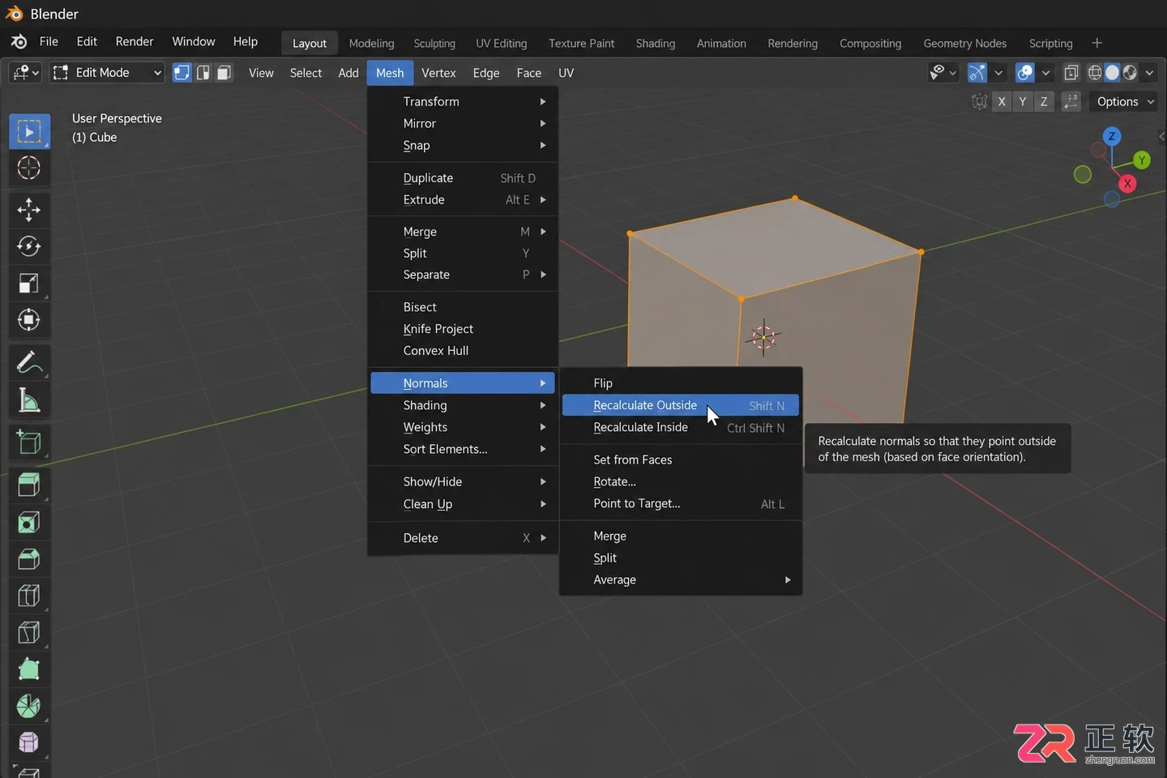
Task: Switch to the UV Editing tab
Action: click(501, 43)
